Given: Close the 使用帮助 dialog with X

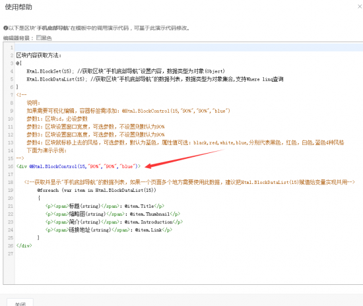Looking at the screenshot, I should [x=360, y=7].
